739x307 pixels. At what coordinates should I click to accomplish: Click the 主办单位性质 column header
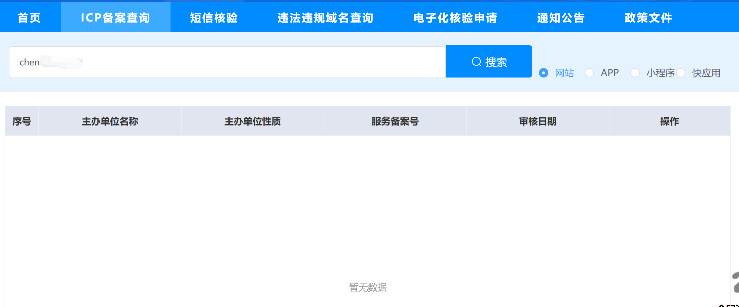253,121
